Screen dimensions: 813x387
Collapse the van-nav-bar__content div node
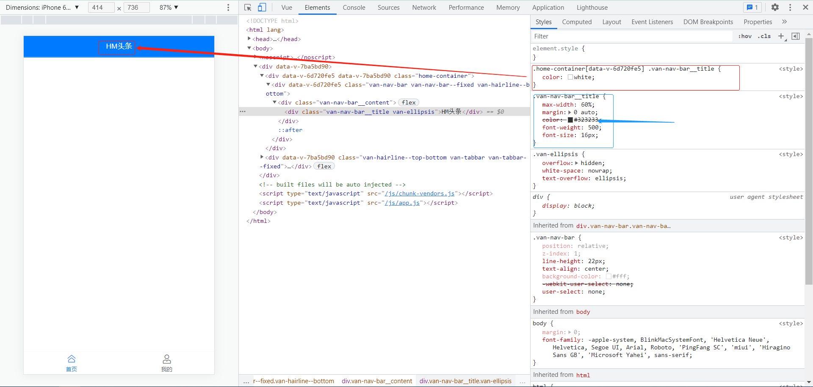(274, 102)
